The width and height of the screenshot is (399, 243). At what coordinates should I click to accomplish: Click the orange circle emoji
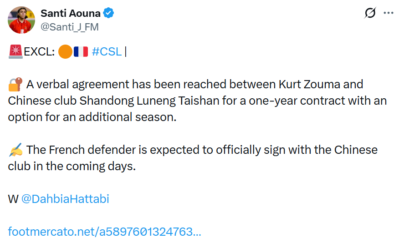(65, 51)
